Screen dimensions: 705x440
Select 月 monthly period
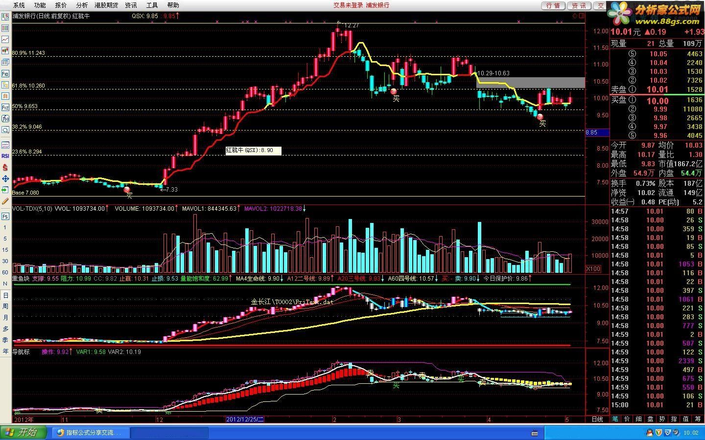[5, 318]
